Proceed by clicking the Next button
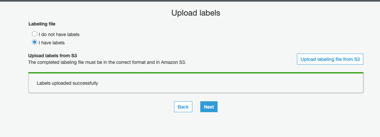 [209, 107]
